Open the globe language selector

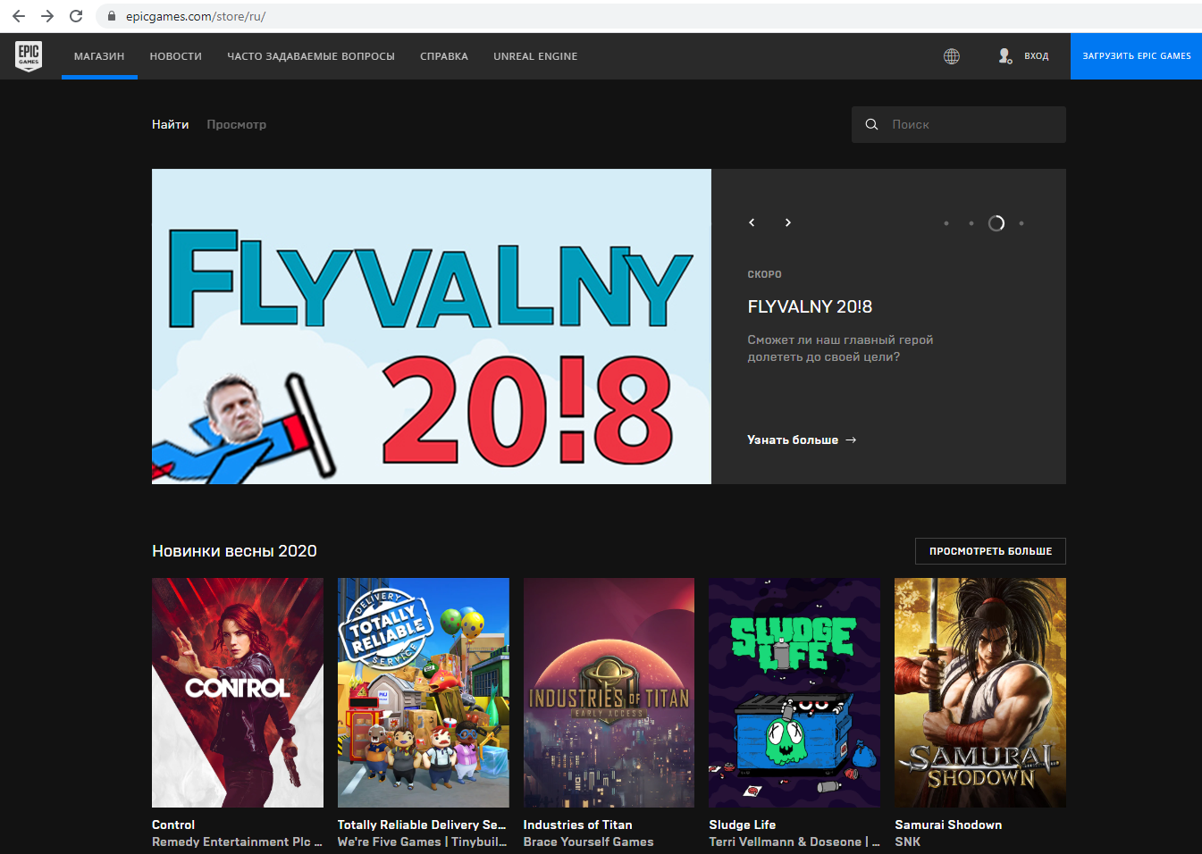point(952,56)
